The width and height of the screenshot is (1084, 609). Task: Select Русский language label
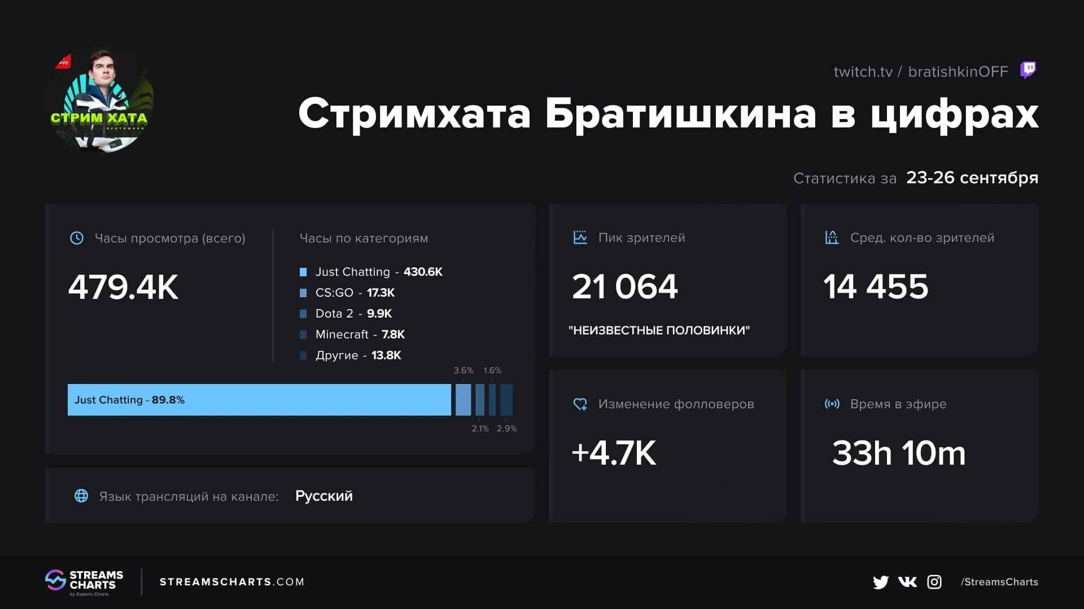pyautogui.click(x=324, y=495)
